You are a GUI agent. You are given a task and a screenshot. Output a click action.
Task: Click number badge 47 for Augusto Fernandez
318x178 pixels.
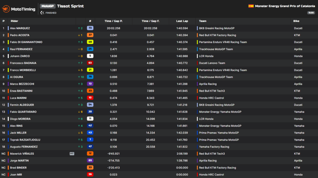tap(90, 146)
